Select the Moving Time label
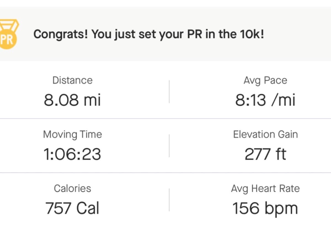The width and height of the screenshot is (331, 226). point(72,134)
